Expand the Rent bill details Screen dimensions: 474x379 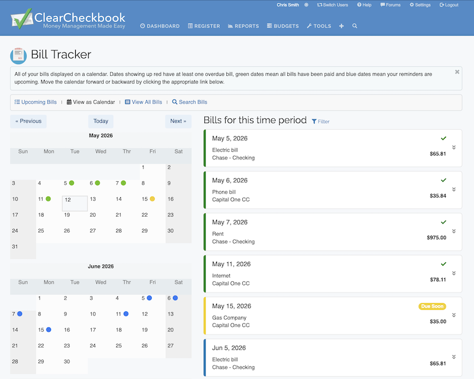click(454, 231)
